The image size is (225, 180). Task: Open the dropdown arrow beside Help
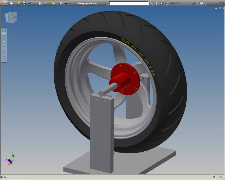206,3
